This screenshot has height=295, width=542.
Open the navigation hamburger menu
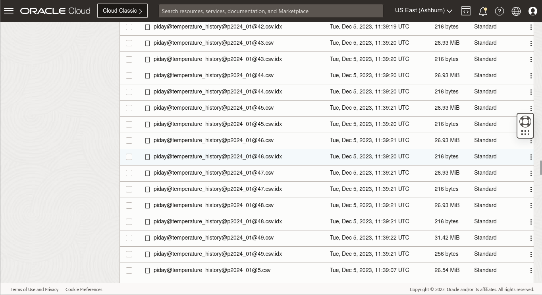[x=8, y=10]
